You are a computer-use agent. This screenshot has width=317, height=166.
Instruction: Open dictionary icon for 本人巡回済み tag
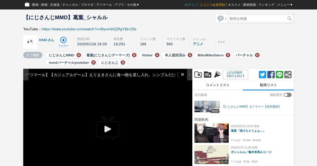coord(190,55)
